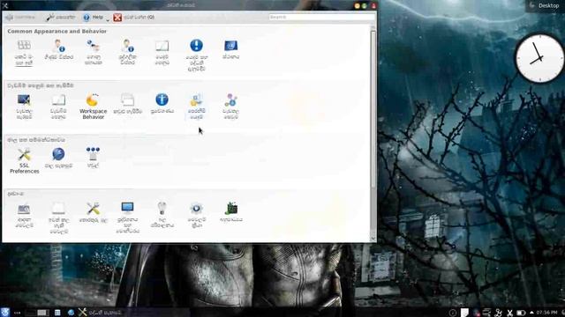Open the blue globe network settings icon
Screen dimensions: 565x317
[58, 158]
